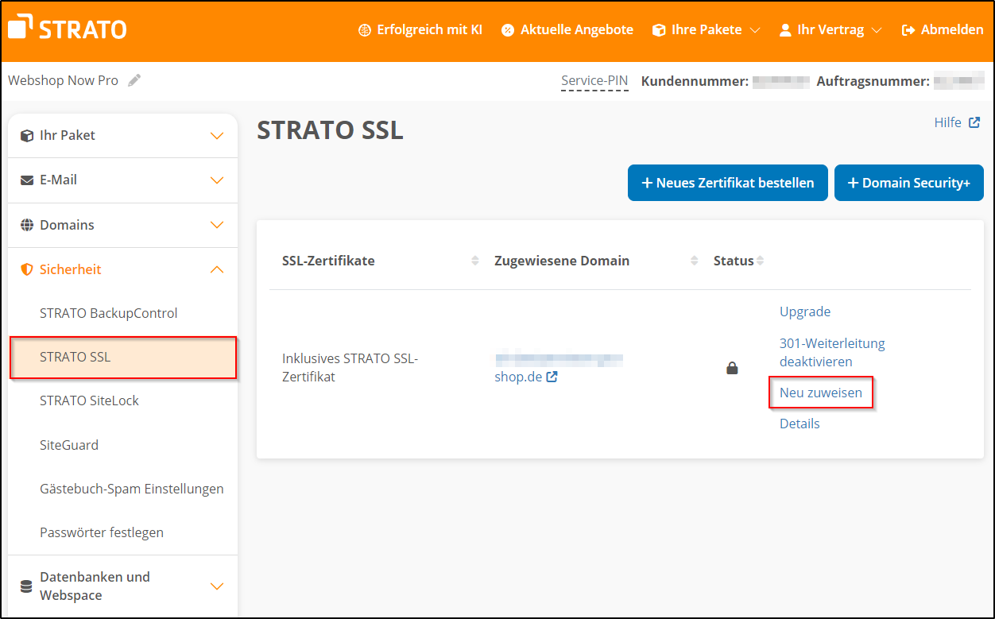Click the pencil icon next to Webshop Now Pro

[134, 79]
